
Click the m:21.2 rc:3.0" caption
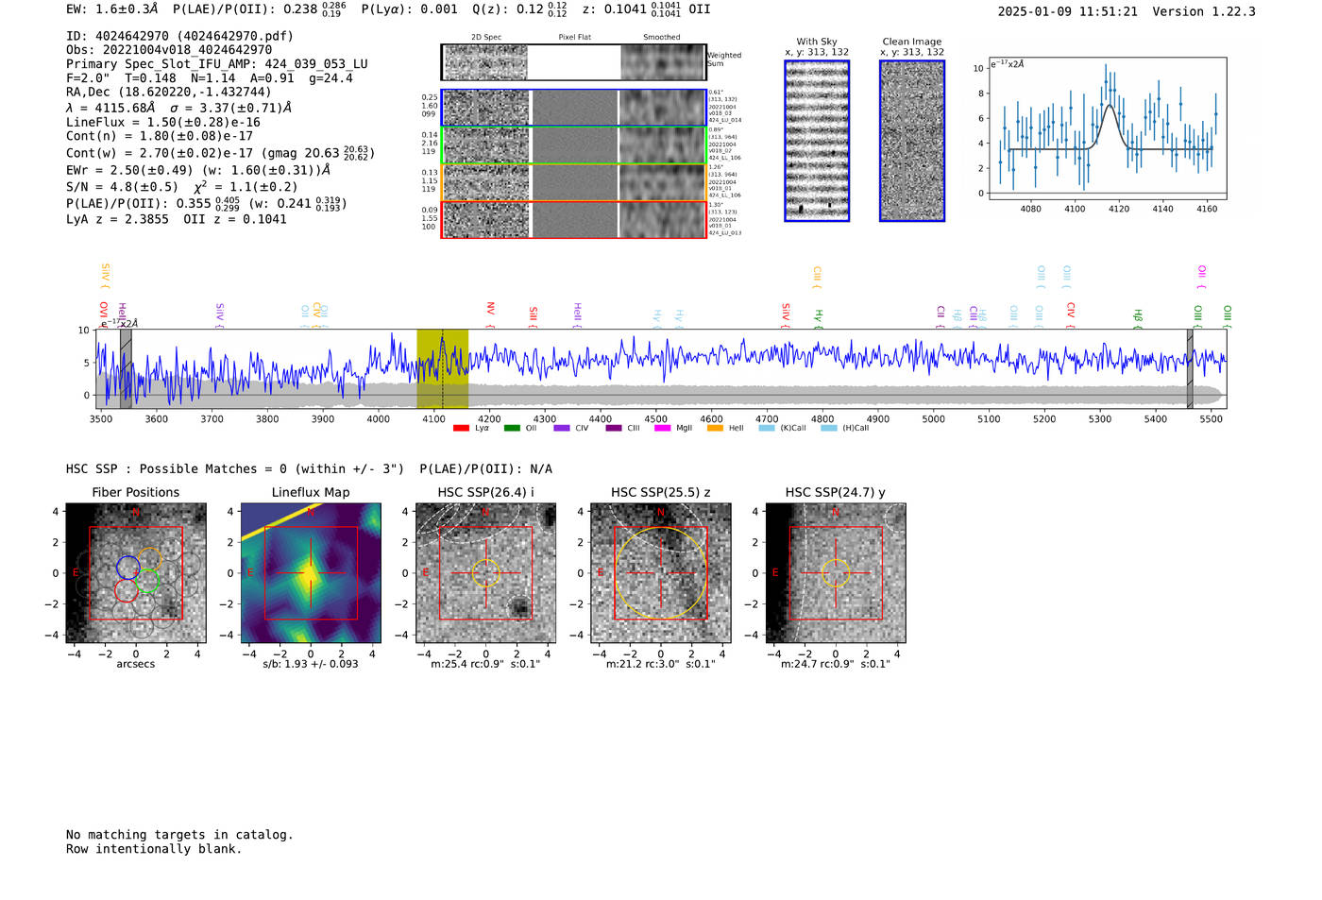point(660,664)
